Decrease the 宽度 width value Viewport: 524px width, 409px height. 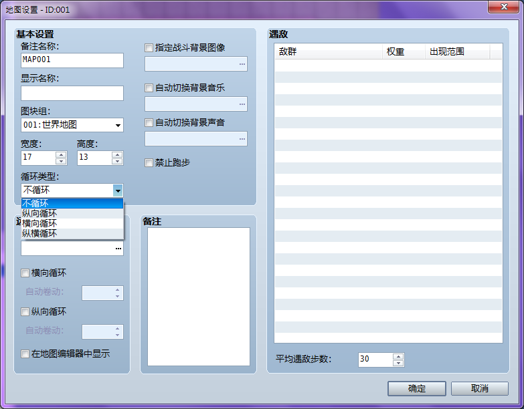click(x=61, y=161)
